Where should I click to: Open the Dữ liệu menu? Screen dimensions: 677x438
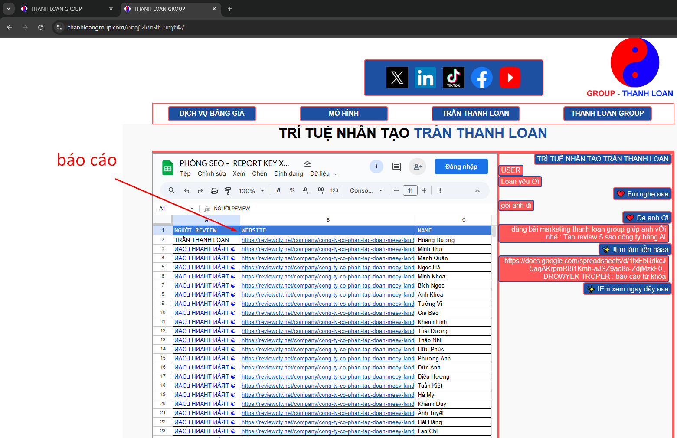click(320, 173)
